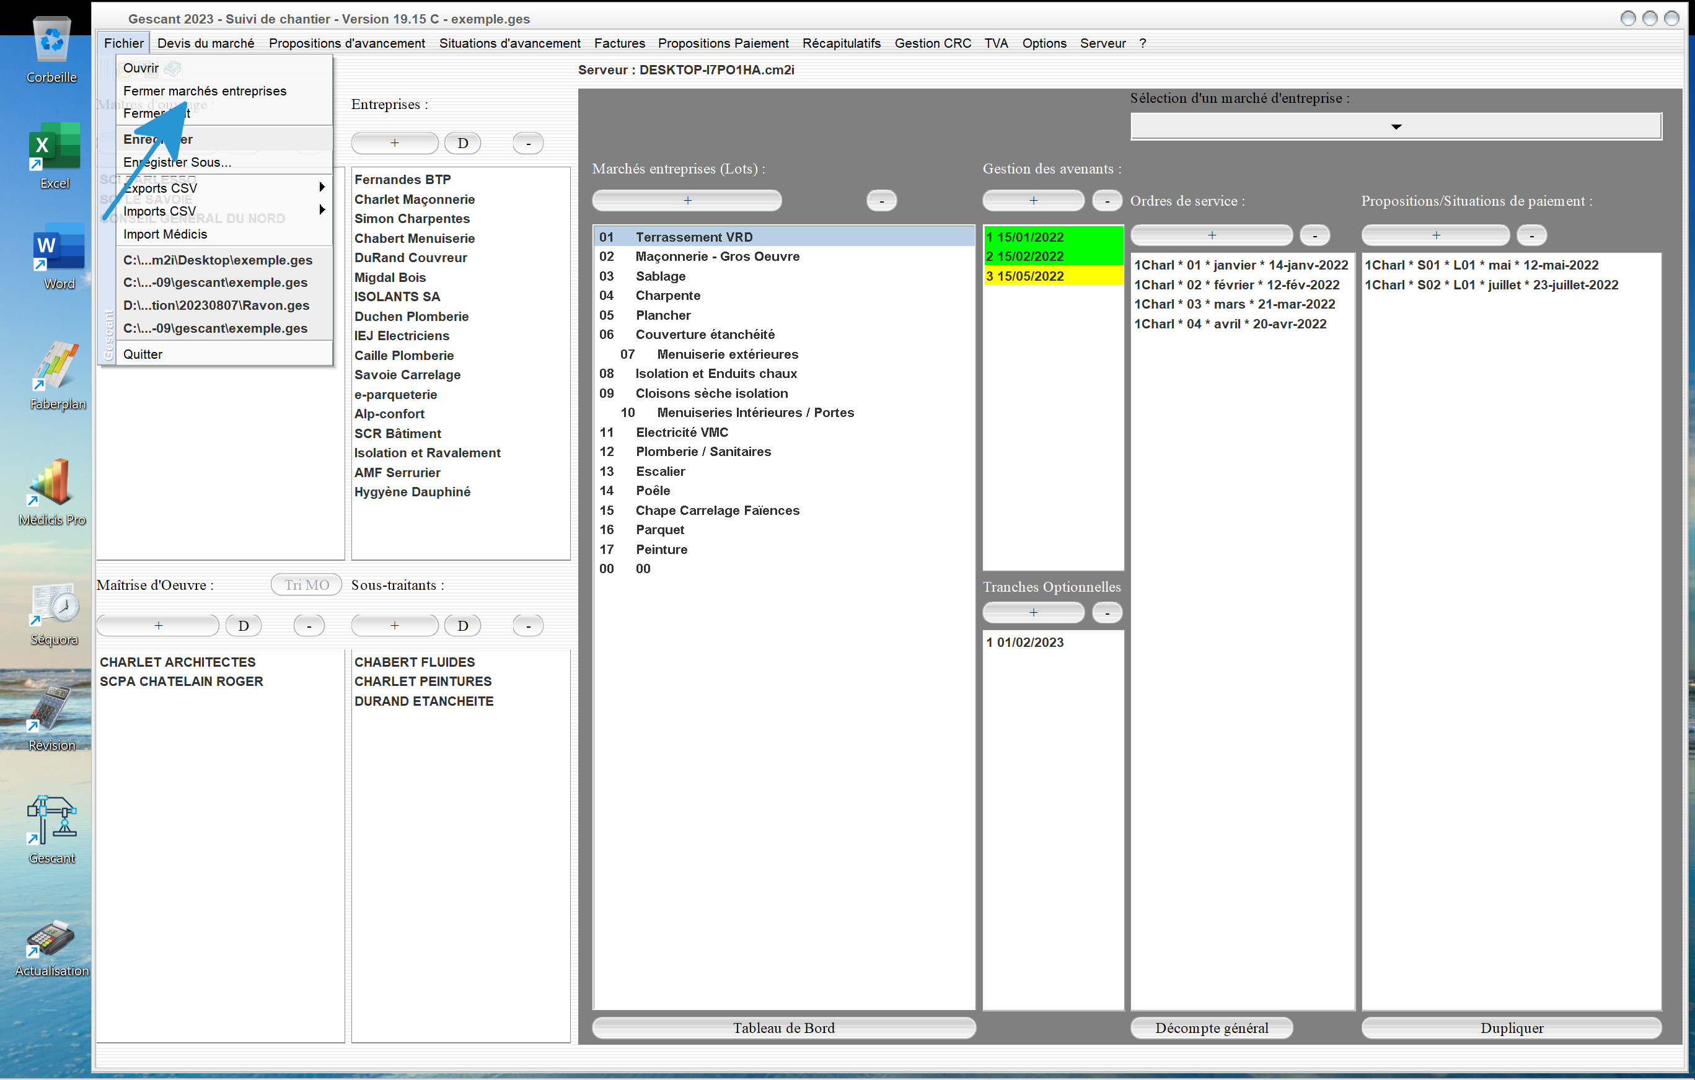Open the Médicis Pro desktop shortcut
Screen dimensions: 1695x1080
tap(52, 492)
